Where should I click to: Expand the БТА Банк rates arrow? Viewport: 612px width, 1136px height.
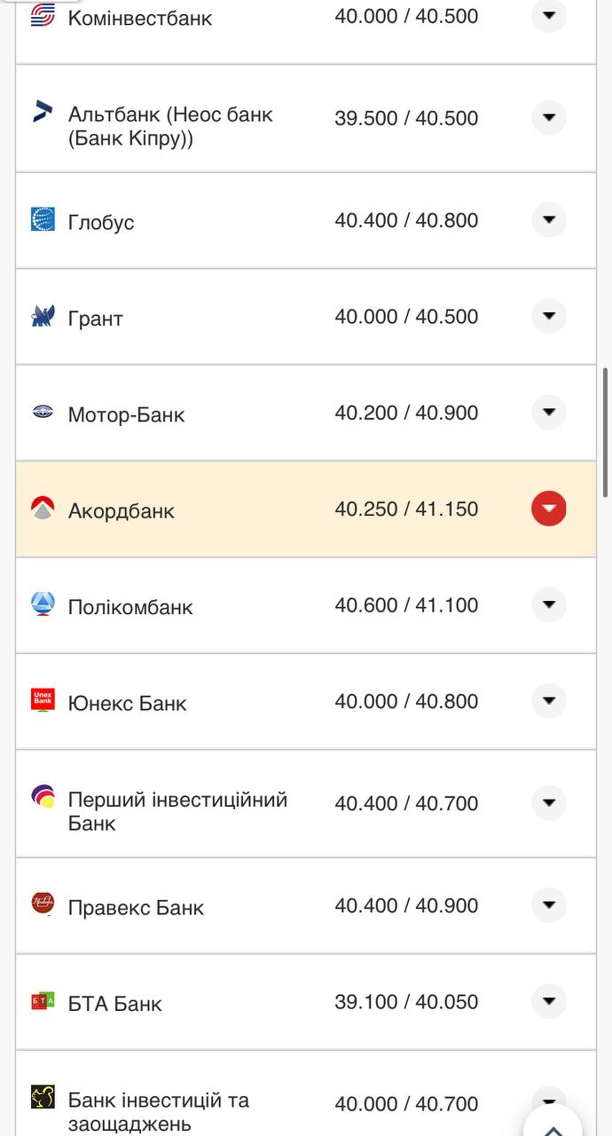tap(548, 1001)
